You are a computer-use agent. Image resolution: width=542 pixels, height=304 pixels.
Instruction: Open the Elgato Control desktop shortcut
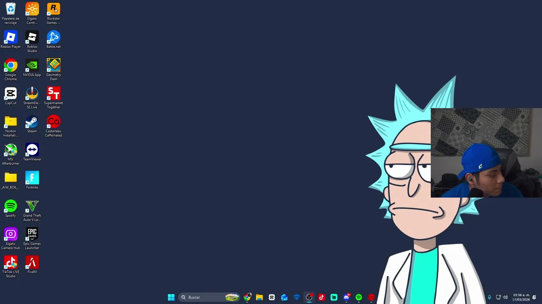[x=32, y=14]
